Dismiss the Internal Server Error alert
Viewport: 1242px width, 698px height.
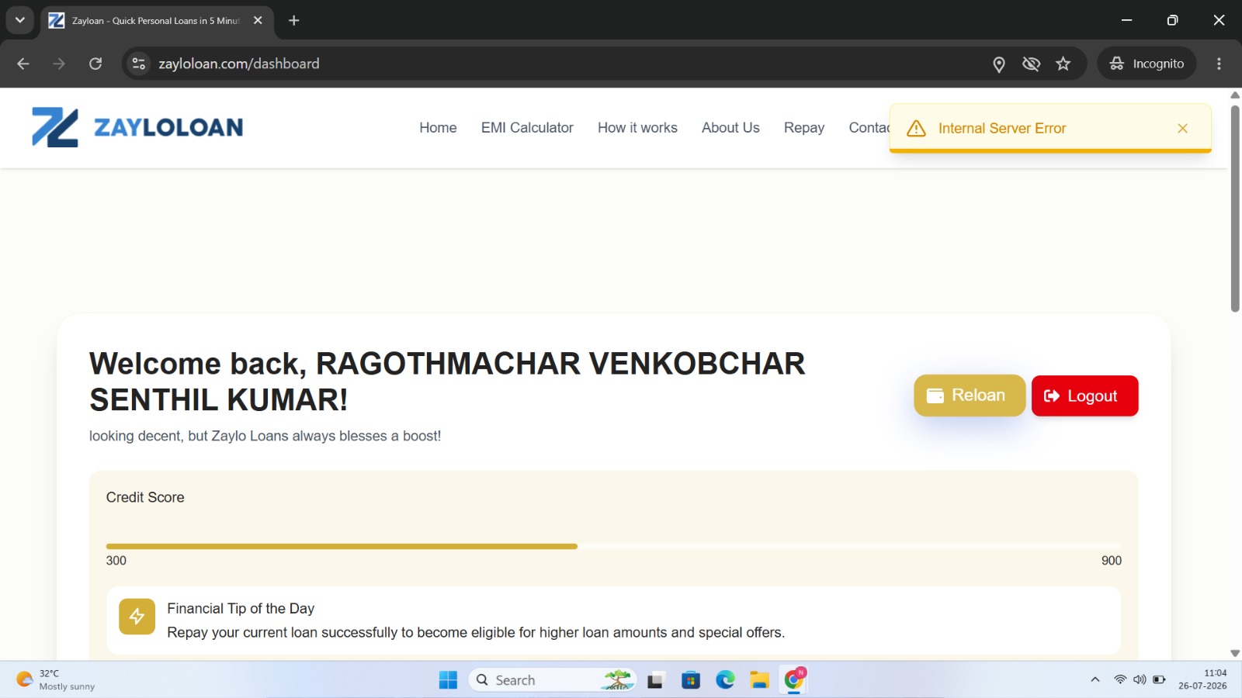(1182, 128)
